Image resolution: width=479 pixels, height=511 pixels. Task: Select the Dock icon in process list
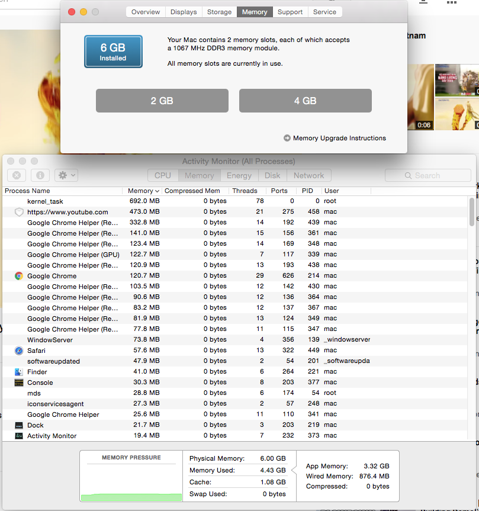click(19, 425)
